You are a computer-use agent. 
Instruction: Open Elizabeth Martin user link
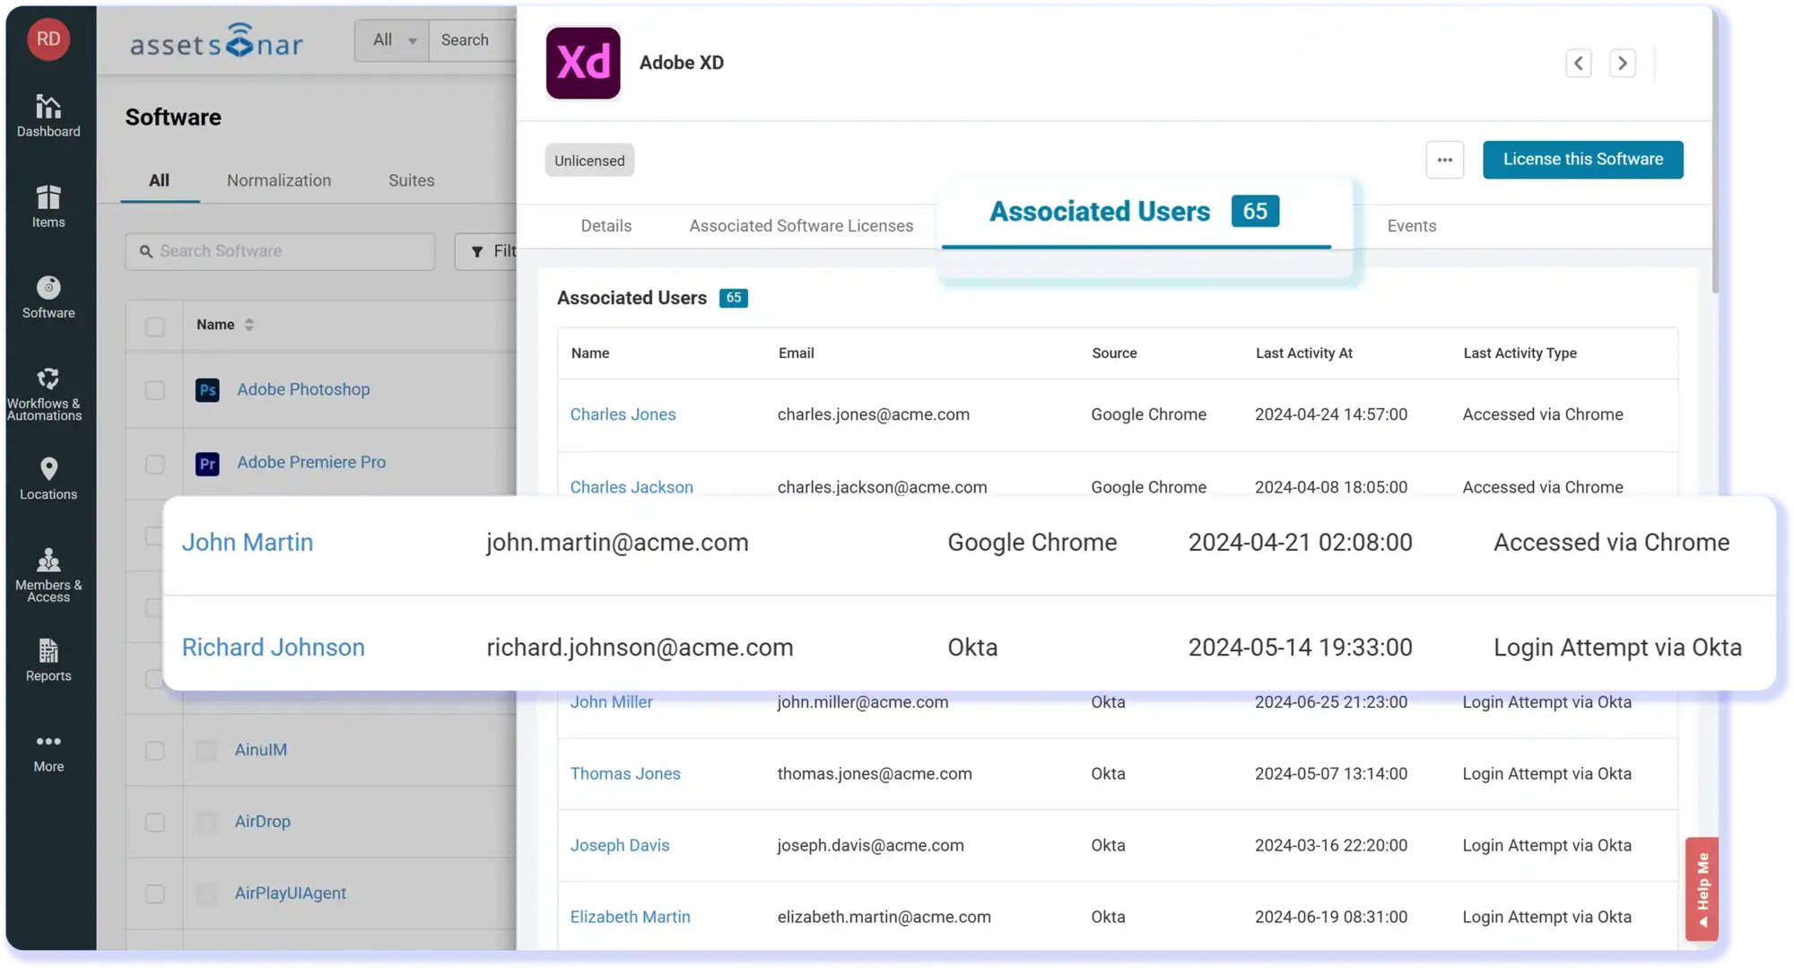tap(630, 918)
